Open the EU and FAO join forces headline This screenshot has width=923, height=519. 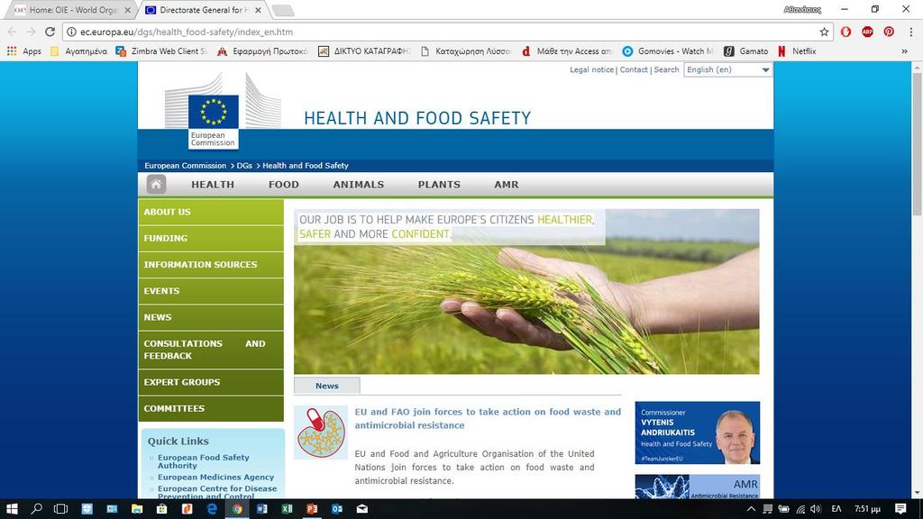488,418
